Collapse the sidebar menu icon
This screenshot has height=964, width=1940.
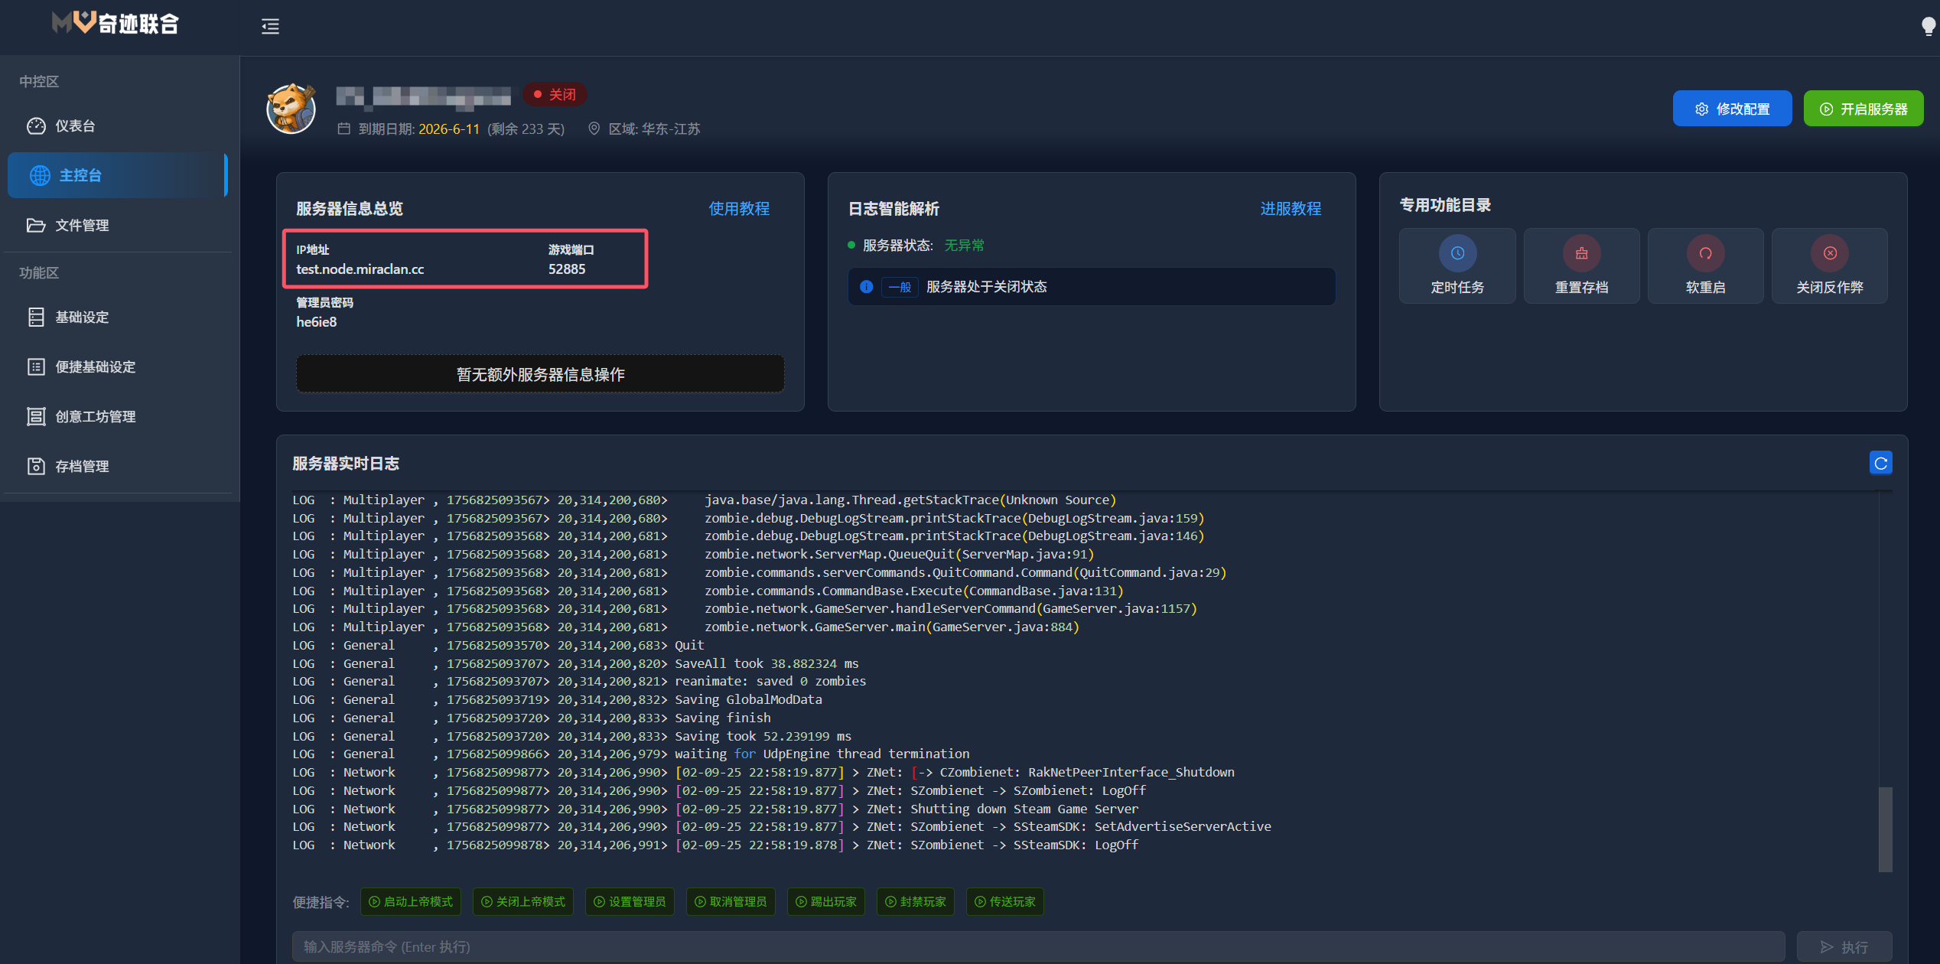[x=270, y=26]
